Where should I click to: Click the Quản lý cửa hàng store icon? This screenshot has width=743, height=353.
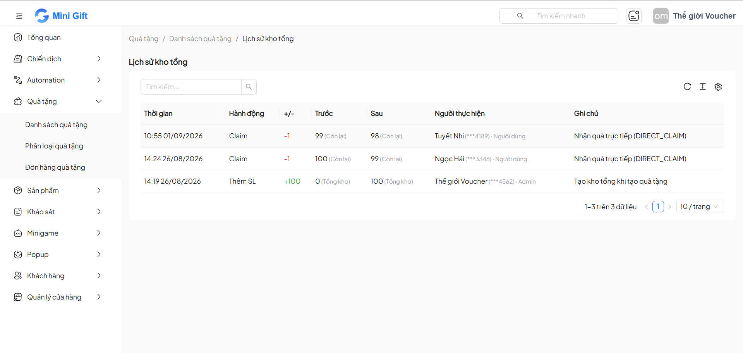(18, 297)
